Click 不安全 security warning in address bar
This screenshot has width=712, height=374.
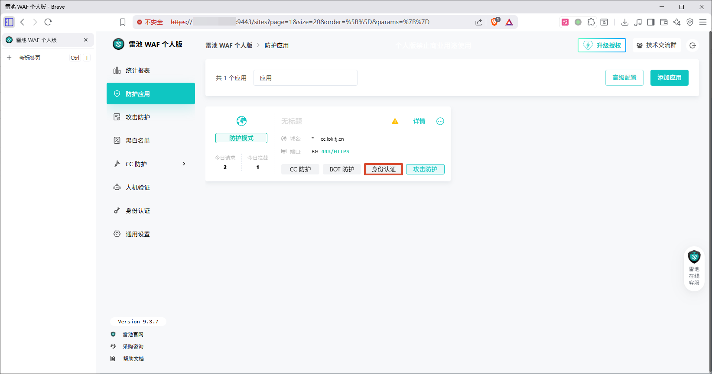[x=150, y=22]
